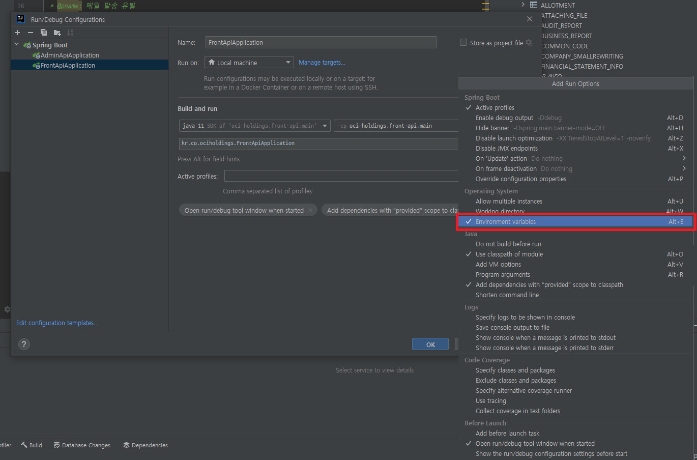Click the Active profiles input field
Viewport: 697px width, 460px height.
[x=341, y=176]
